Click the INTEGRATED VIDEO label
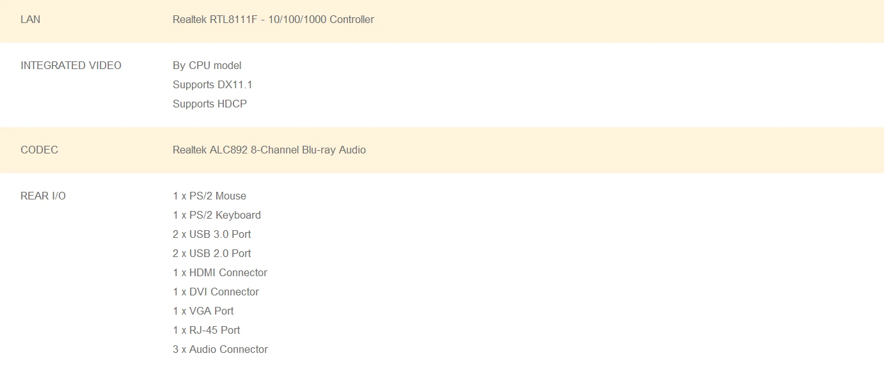 71,65
